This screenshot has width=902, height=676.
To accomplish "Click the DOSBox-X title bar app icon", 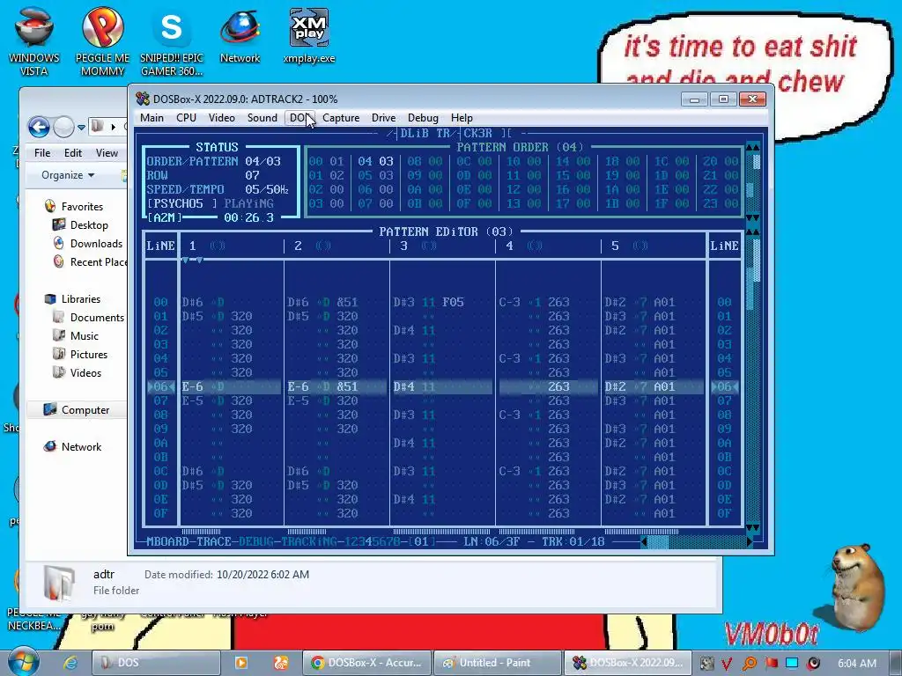I will 143,99.
